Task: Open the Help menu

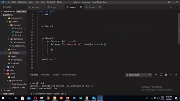Action: coord(59,2)
